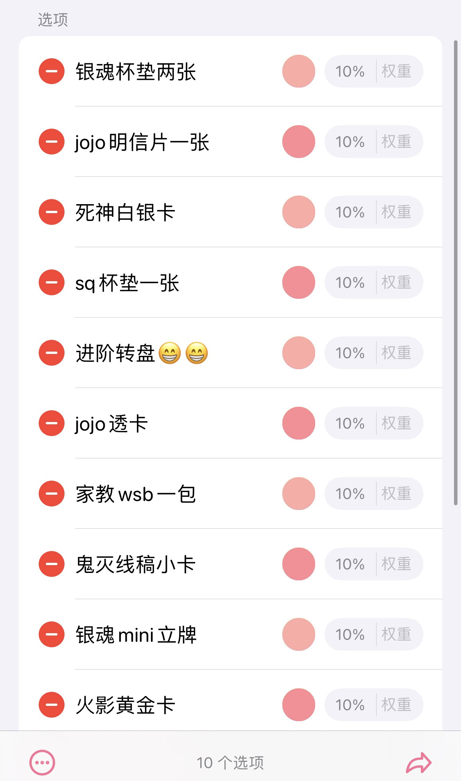Remove the sq杯垫一张 option
The width and height of the screenshot is (461, 781).
(x=52, y=282)
